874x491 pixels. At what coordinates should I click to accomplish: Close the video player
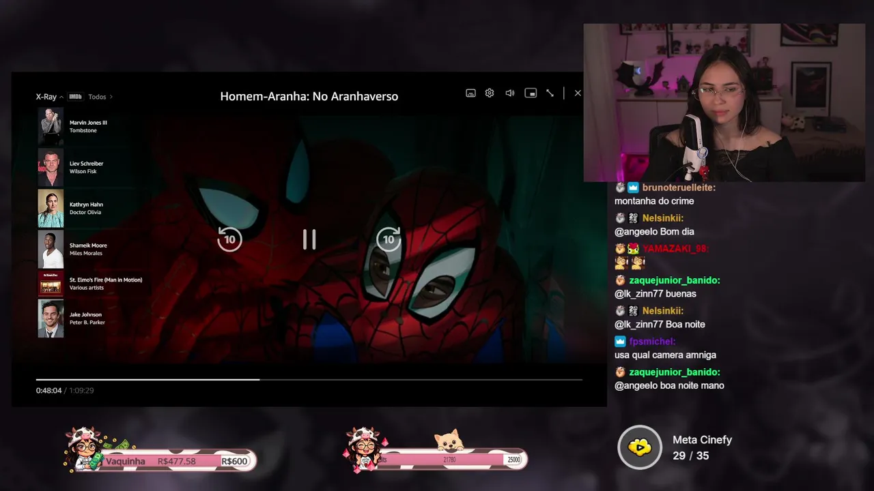click(578, 93)
